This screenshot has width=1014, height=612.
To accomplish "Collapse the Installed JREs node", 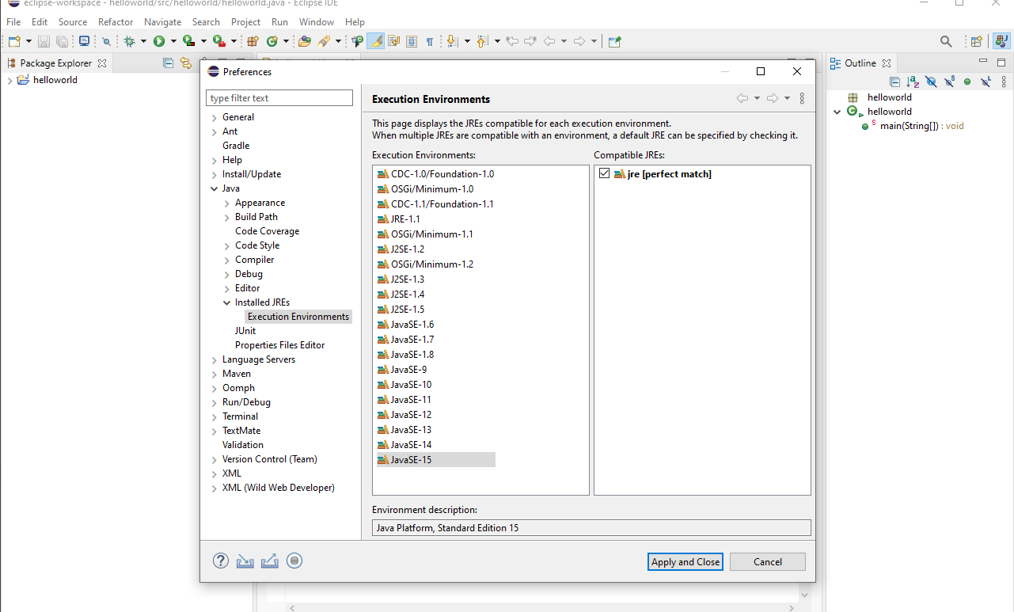I will 227,302.
